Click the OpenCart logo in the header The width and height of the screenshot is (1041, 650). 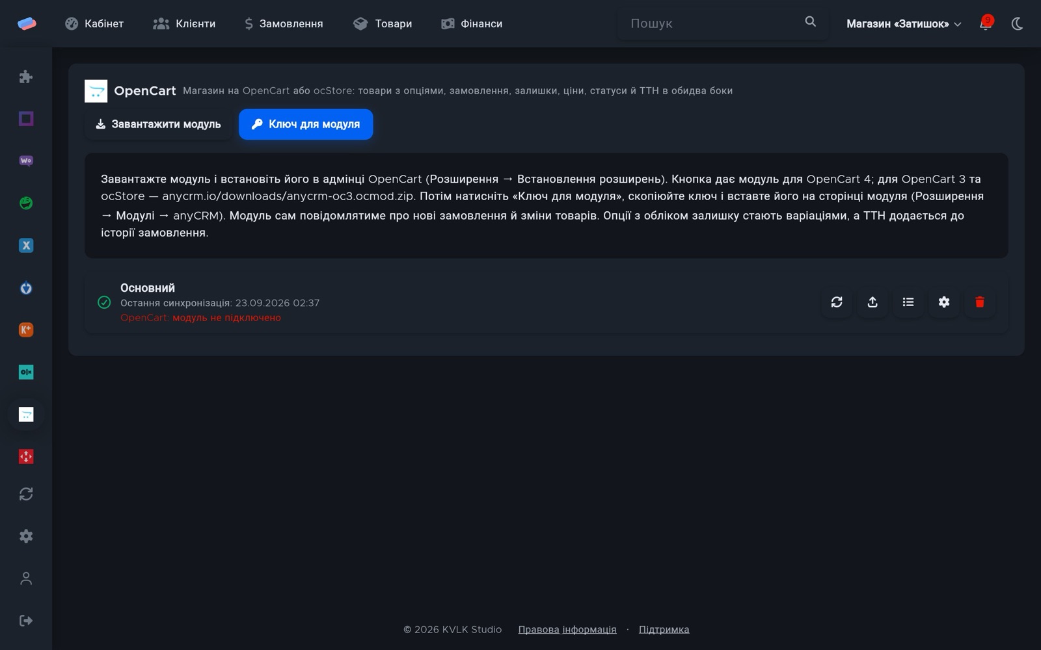tap(96, 91)
